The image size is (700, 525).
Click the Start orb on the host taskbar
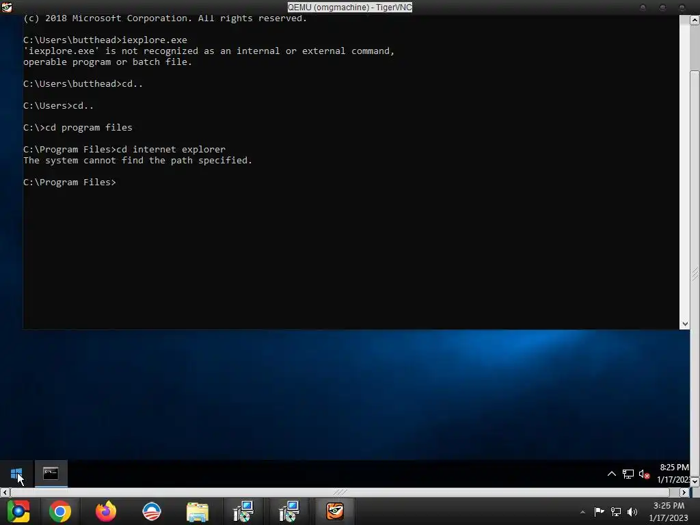coord(18,511)
